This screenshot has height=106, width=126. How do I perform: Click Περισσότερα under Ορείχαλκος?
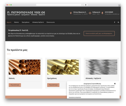pyautogui.click(x=53, y=85)
